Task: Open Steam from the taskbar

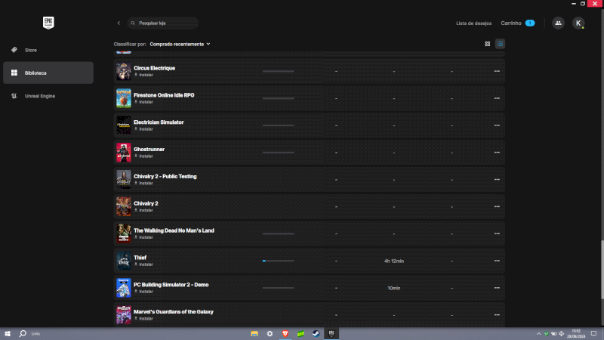Action: coord(316,333)
